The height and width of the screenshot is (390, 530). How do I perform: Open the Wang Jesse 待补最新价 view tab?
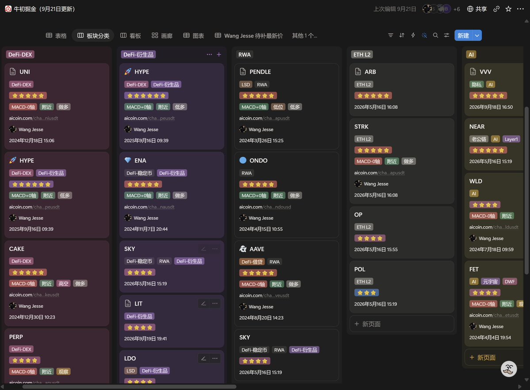click(249, 35)
